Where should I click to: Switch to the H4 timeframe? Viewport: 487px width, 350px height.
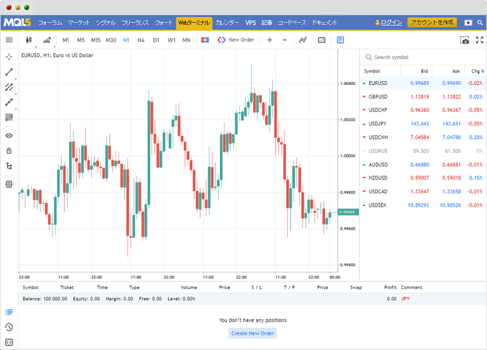[141, 40]
